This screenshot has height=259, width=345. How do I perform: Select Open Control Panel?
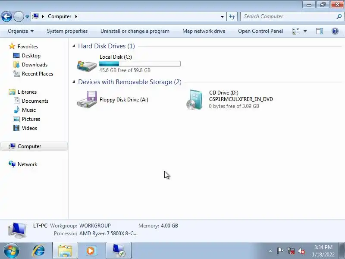pyautogui.click(x=260, y=31)
